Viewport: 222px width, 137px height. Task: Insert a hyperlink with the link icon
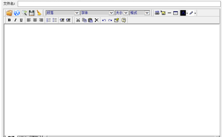[157, 13]
